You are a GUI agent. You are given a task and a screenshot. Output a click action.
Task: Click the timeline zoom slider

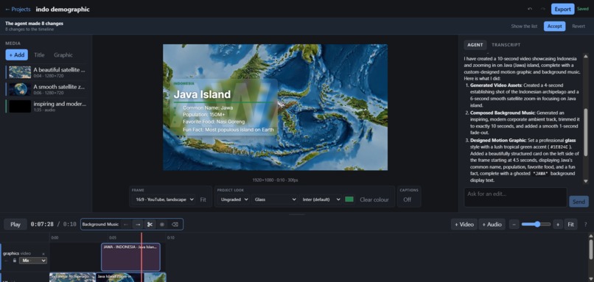tap(536, 225)
